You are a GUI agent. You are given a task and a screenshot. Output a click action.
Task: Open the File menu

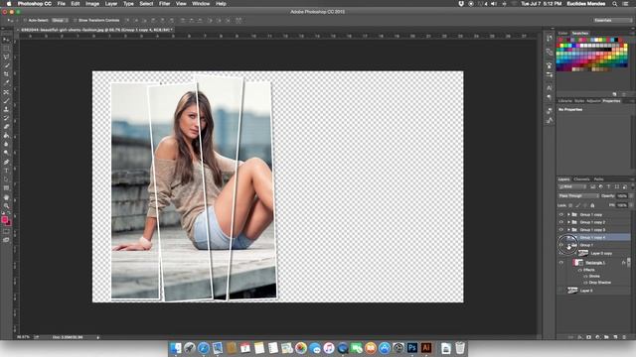[62, 4]
